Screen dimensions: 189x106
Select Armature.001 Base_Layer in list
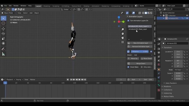pos(140,29)
